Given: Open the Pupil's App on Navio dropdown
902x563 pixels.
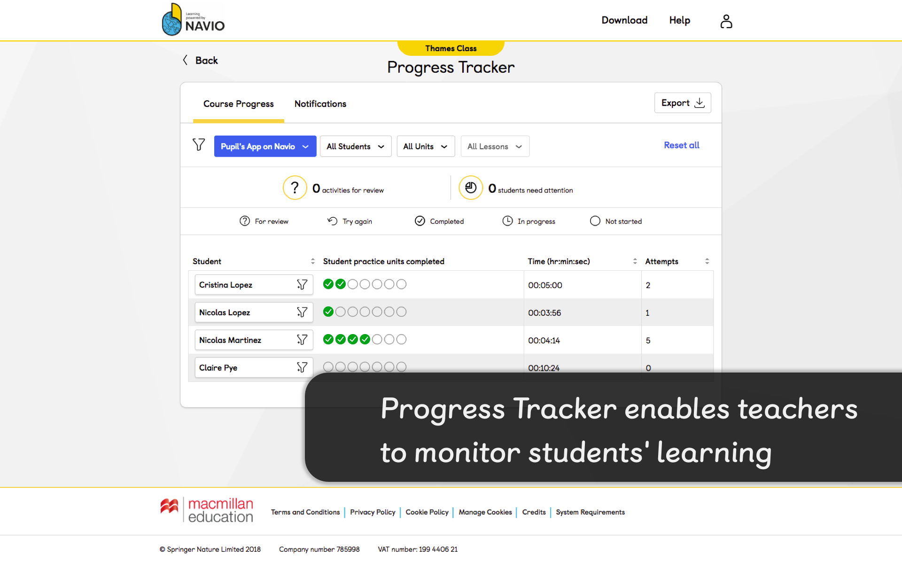Looking at the screenshot, I should point(265,146).
